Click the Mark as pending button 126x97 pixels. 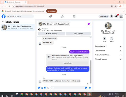point(52,34)
